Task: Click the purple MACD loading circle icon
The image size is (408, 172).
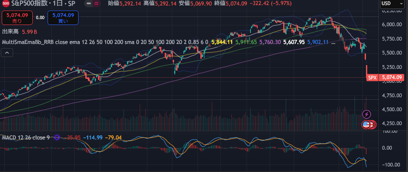Action: click(57, 137)
